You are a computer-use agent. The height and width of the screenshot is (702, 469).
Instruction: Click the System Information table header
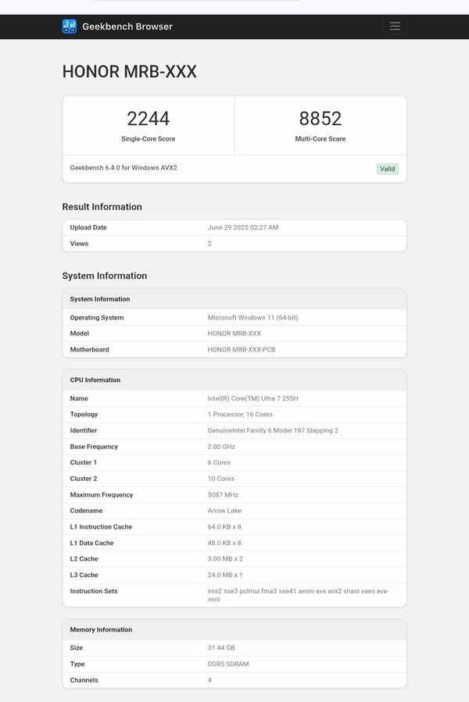coord(100,299)
